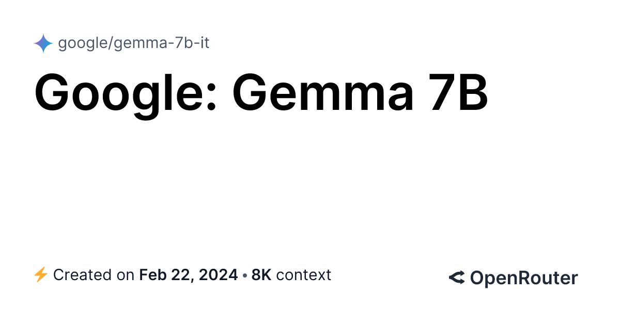
Task: Click the OpenRouter arrows logo icon
Action: [x=456, y=278]
